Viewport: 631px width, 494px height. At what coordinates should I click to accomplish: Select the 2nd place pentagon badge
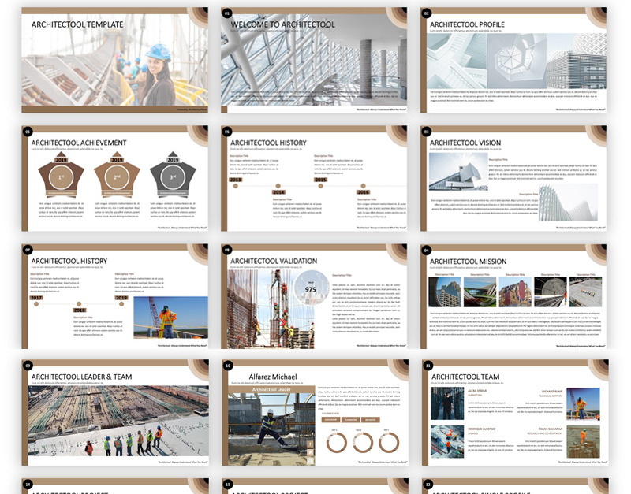click(x=117, y=175)
